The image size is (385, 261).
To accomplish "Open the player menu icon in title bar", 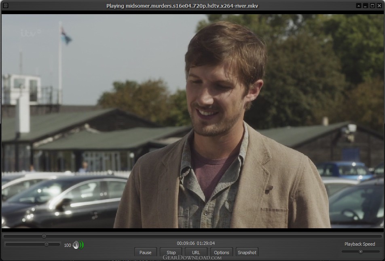I will (x=6, y=5).
